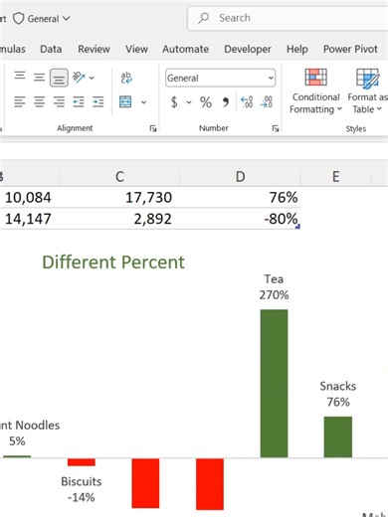Select cell containing -80%
388x517 pixels.
241,219
